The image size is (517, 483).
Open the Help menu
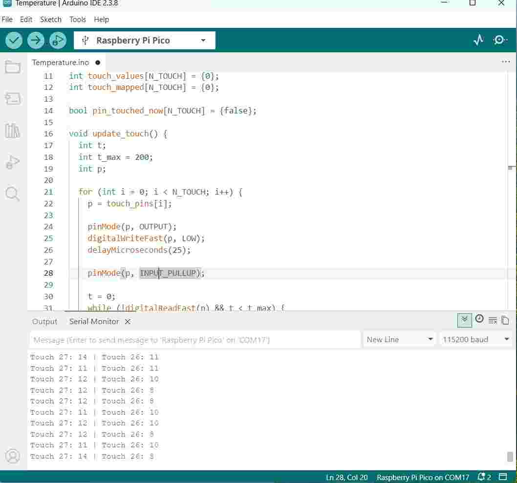101,20
